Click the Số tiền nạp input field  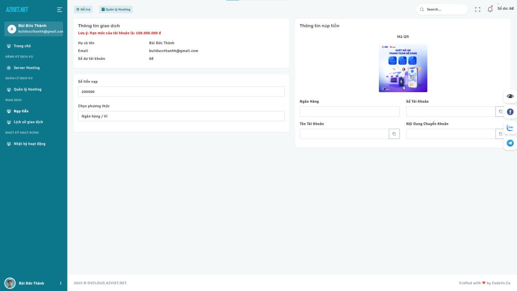pyautogui.click(x=181, y=92)
